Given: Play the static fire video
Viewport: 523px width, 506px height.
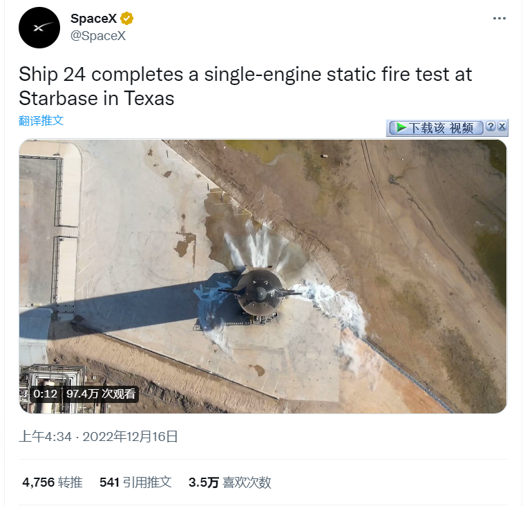Looking at the screenshot, I should coord(263,277).
